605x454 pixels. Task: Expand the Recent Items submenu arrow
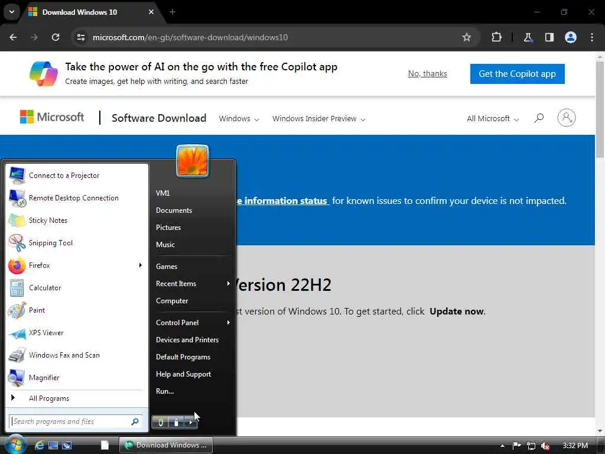pyautogui.click(x=229, y=283)
